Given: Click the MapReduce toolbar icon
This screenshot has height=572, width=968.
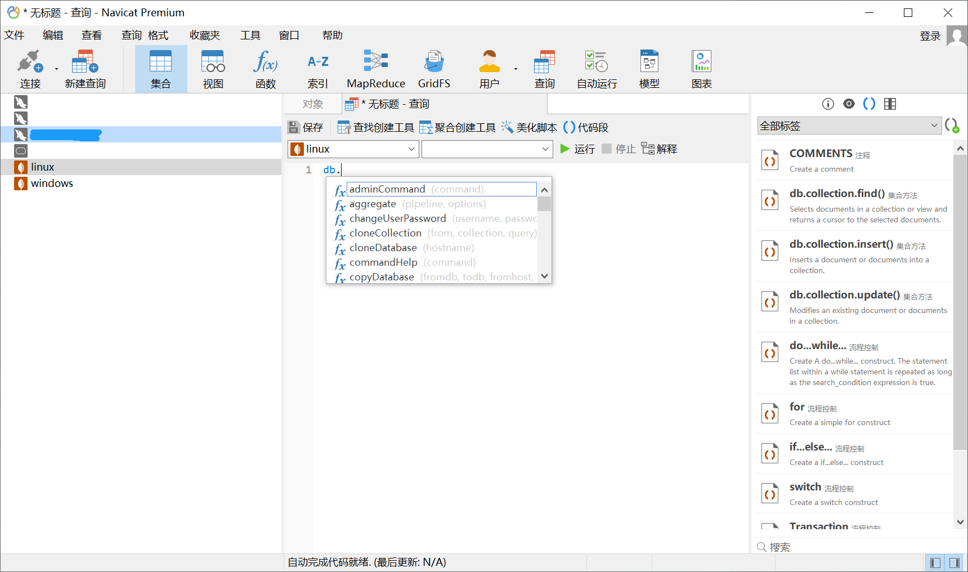Looking at the screenshot, I should tap(376, 69).
